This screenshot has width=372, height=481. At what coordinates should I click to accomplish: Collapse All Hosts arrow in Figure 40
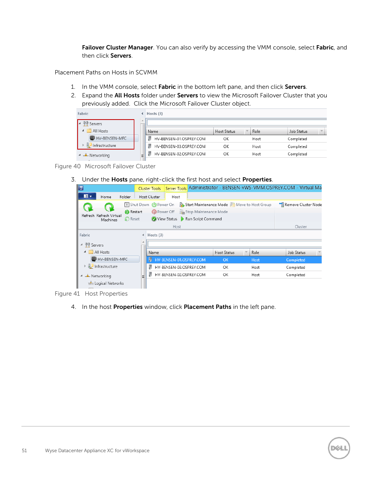(x=83, y=131)
